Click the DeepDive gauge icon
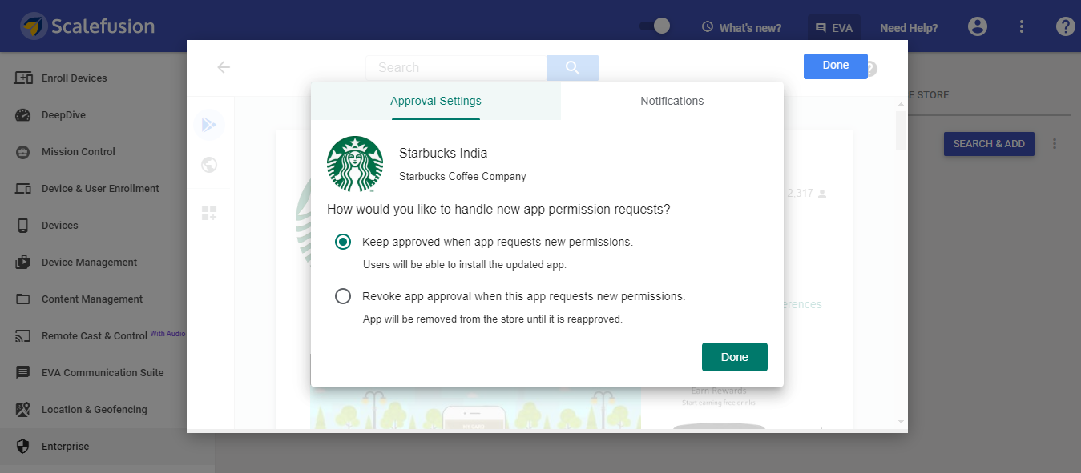The height and width of the screenshot is (473, 1081). pos(23,115)
